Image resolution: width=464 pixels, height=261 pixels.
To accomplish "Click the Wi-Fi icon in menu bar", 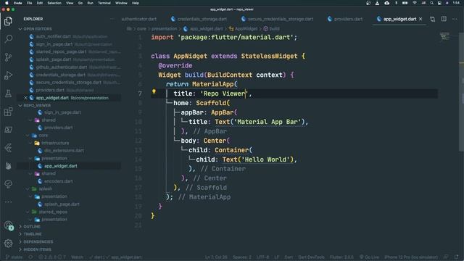I will [x=415, y=3].
